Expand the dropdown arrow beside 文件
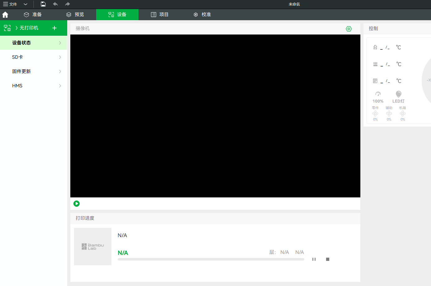Viewport: 431px width, 286px height. click(26, 4)
